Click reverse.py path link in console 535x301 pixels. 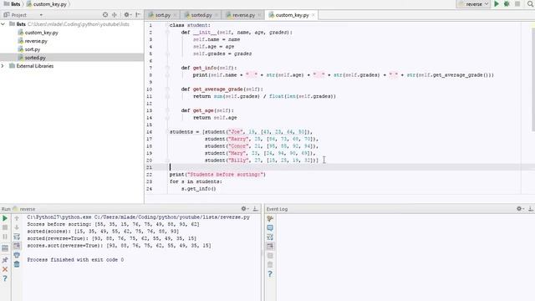click(172, 217)
